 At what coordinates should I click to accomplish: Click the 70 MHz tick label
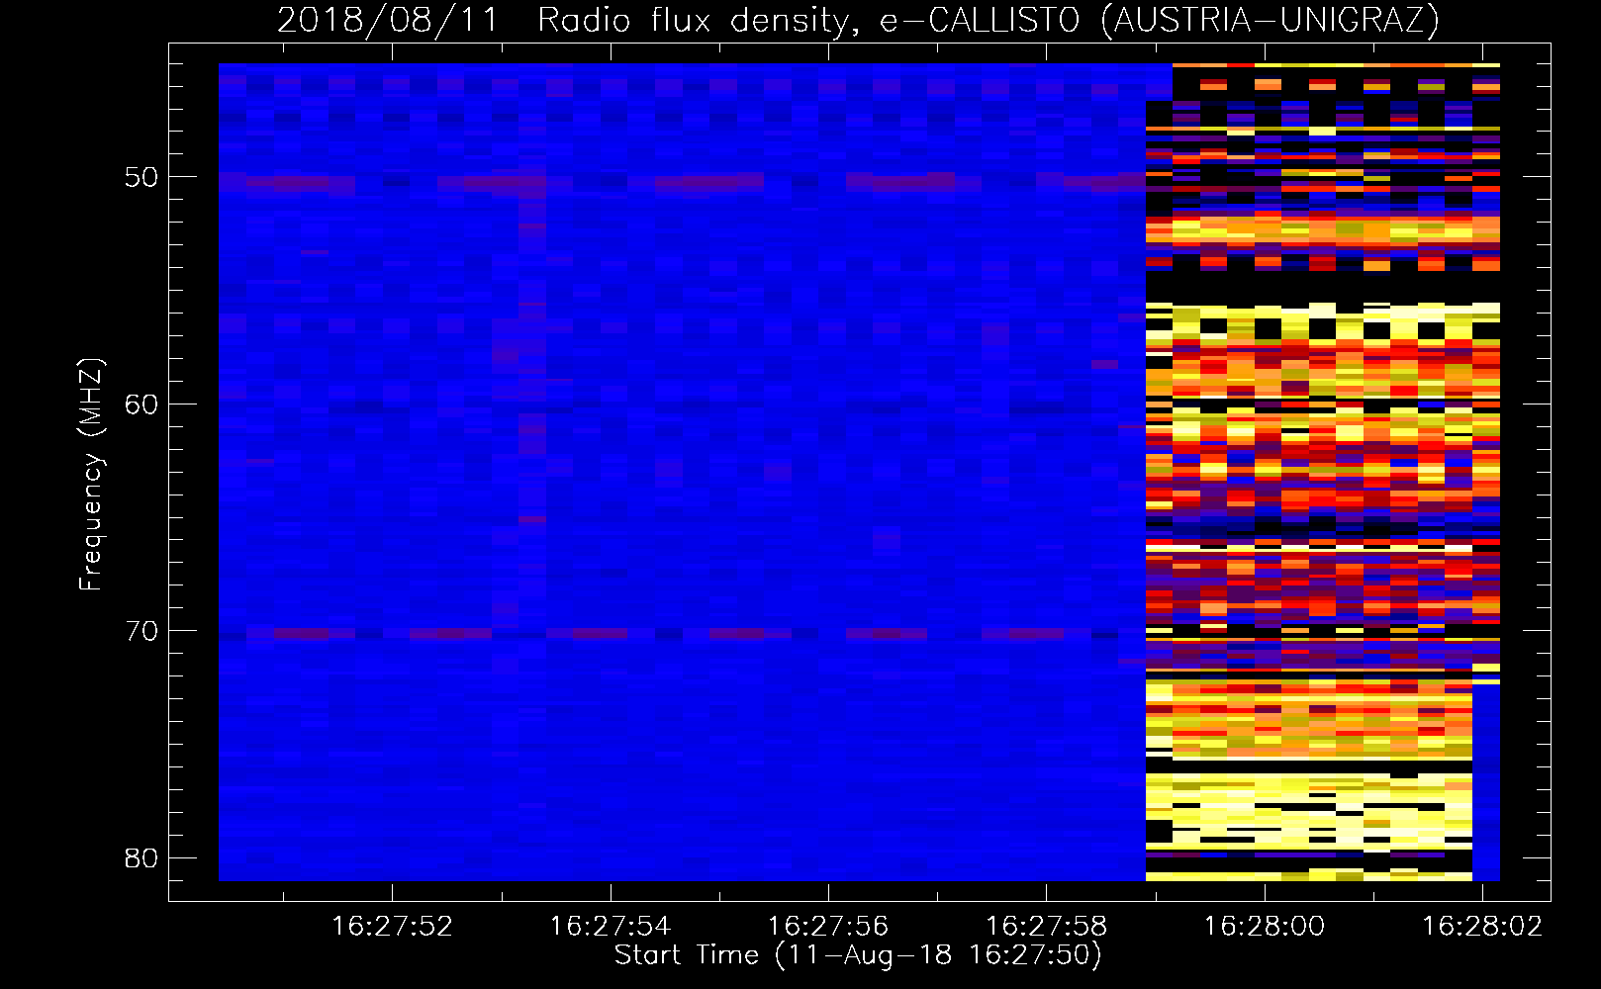pos(141,631)
